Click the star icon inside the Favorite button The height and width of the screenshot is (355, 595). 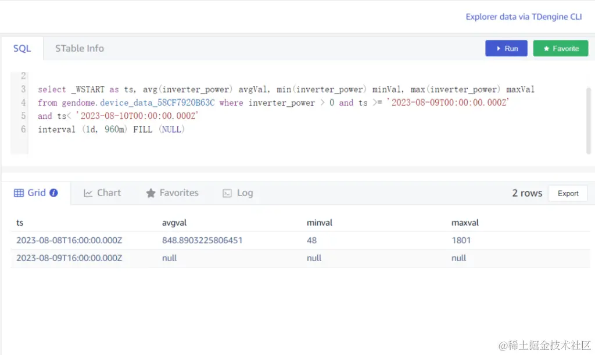tap(546, 48)
